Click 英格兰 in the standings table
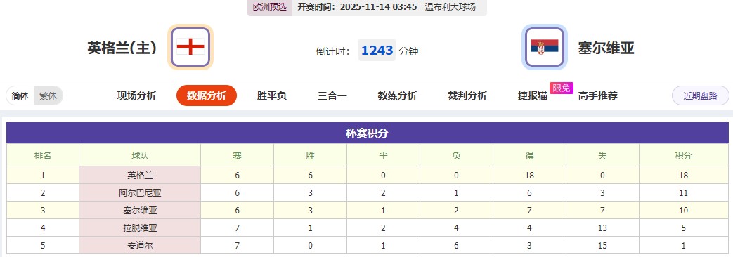Viewport: 733px width, 257px height. (x=140, y=176)
